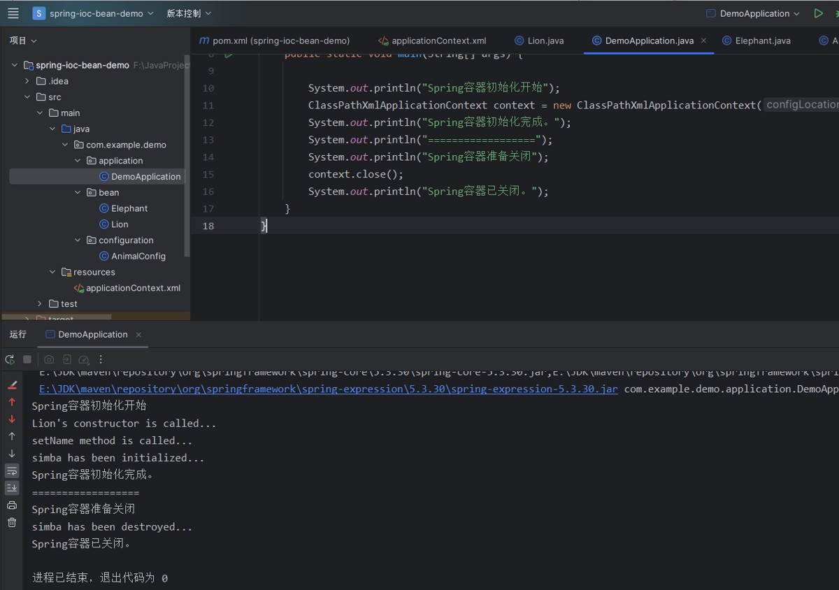Switch to the applicationContext.xml editor tab
The height and width of the screenshot is (590, 839).
[x=432, y=41]
